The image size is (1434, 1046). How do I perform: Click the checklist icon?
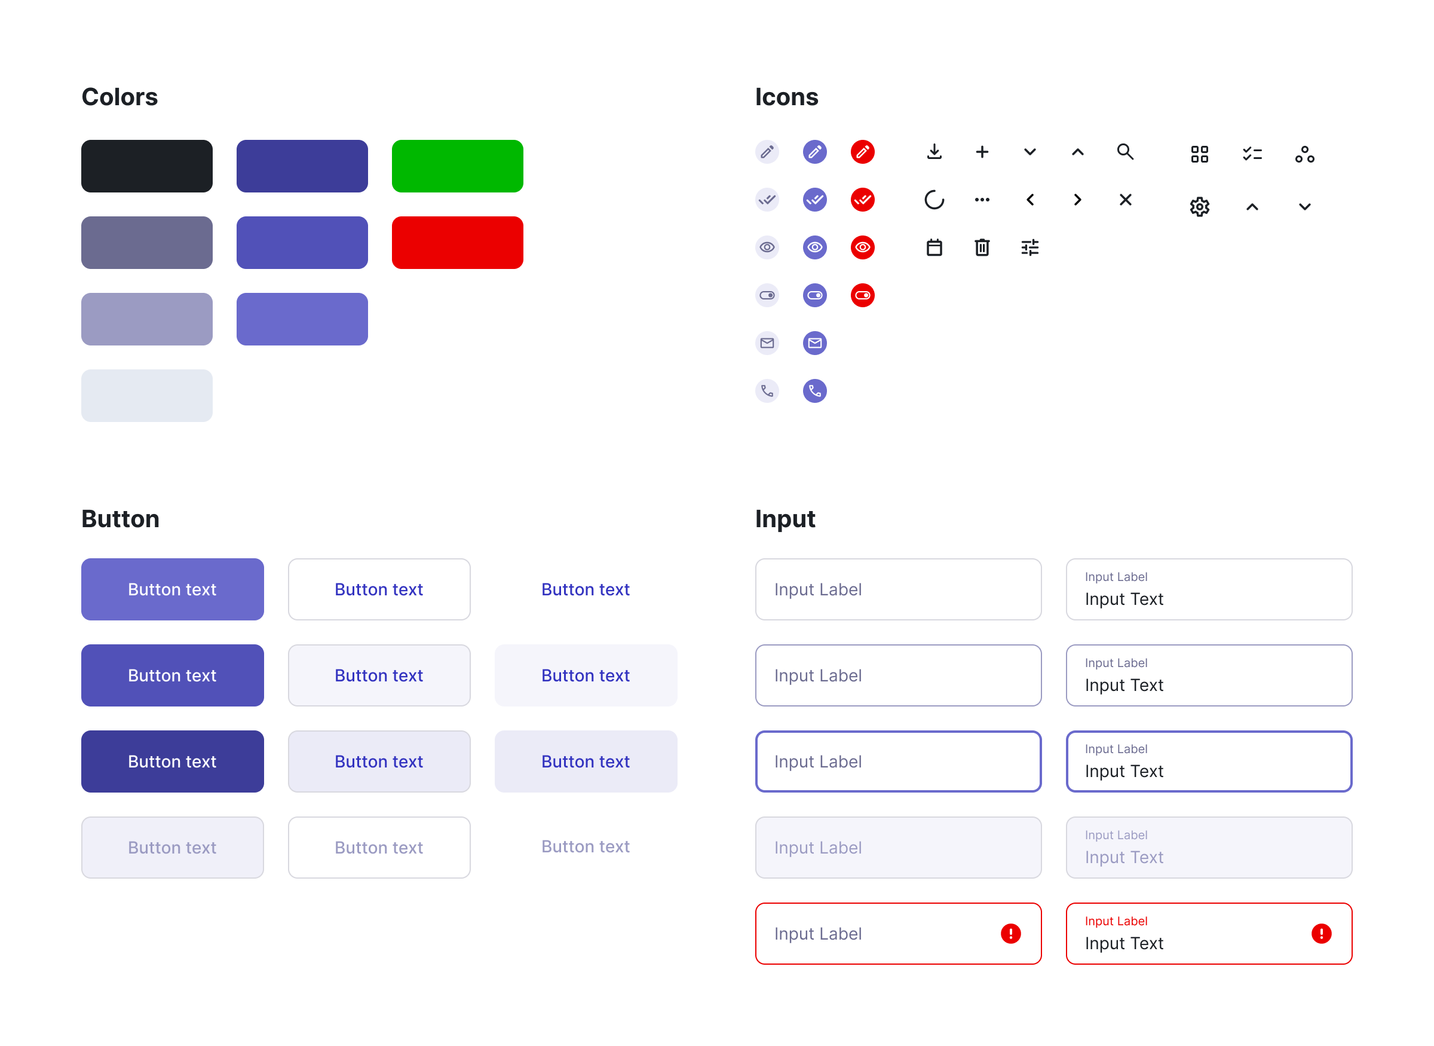click(1252, 154)
